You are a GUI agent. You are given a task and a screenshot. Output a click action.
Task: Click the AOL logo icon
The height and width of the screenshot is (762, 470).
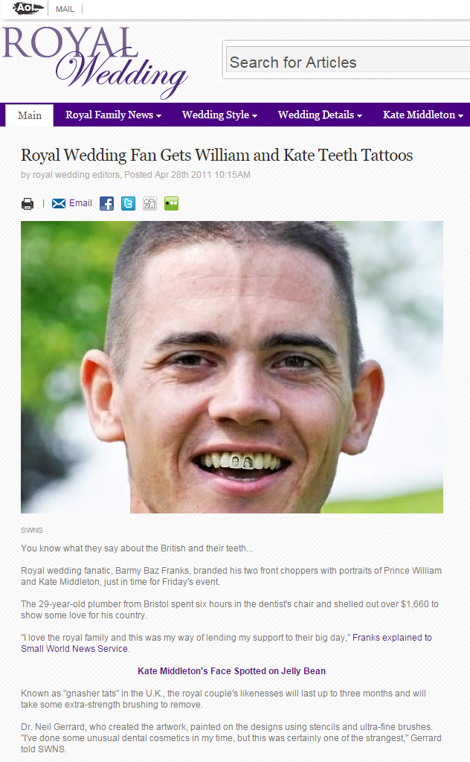pyautogui.click(x=29, y=8)
